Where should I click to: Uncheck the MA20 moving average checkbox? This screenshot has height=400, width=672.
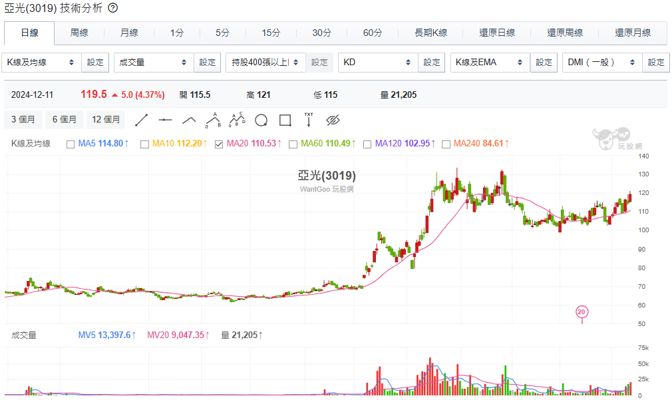pos(219,143)
